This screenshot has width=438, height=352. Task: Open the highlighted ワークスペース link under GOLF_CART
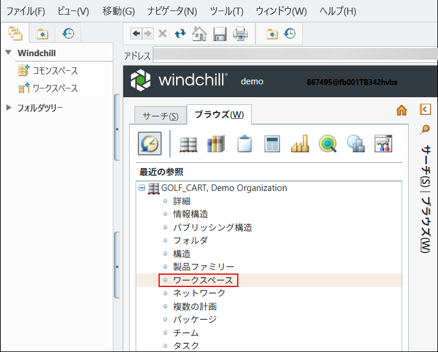pos(203,280)
